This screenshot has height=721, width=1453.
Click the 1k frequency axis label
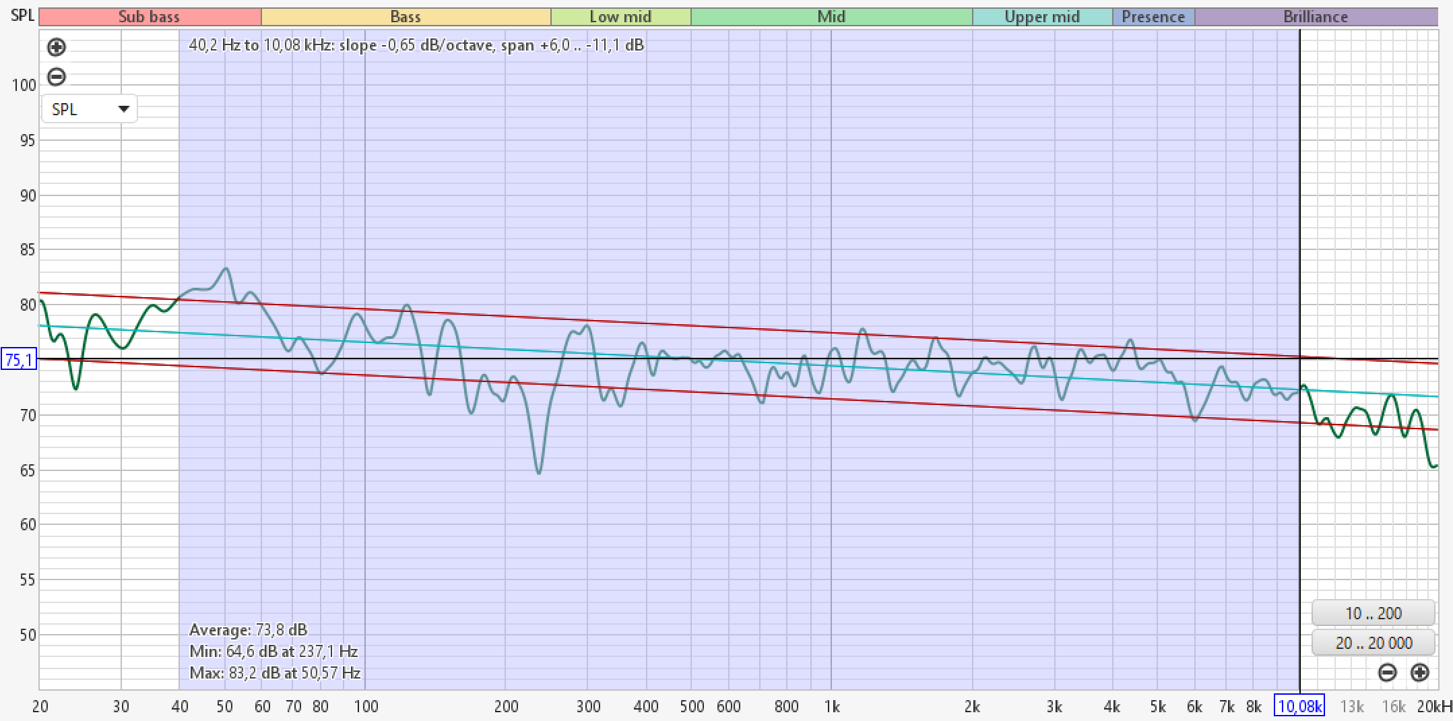tap(832, 706)
